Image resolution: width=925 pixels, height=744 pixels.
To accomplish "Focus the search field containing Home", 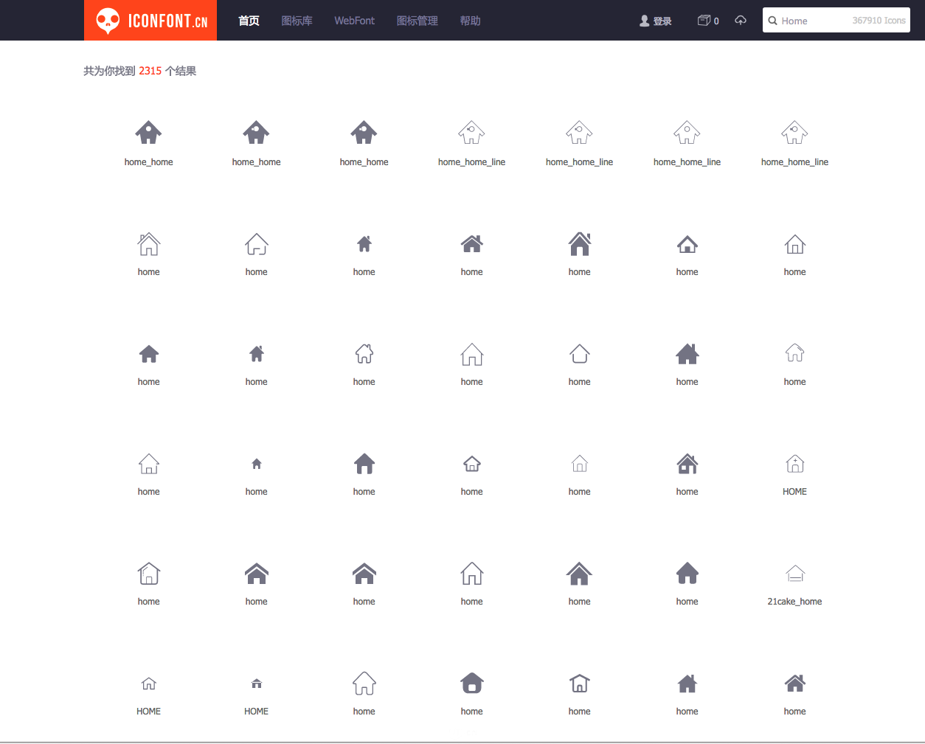I will (x=836, y=21).
